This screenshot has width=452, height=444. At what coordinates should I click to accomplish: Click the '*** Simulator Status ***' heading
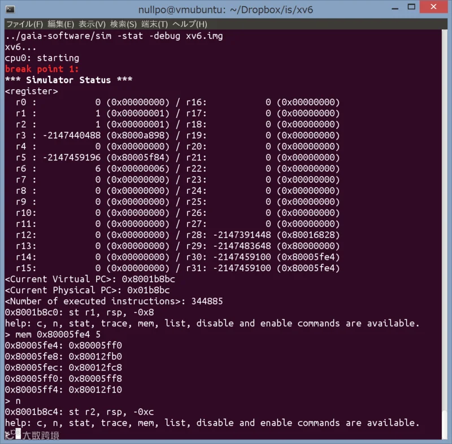68,80
